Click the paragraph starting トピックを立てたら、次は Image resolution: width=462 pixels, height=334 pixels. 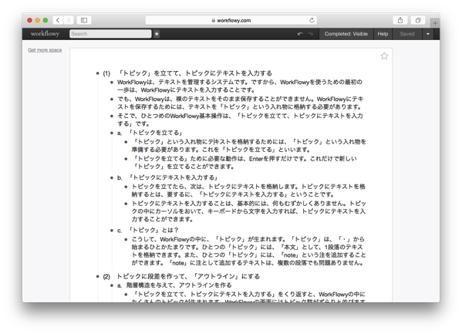pos(248,191)
